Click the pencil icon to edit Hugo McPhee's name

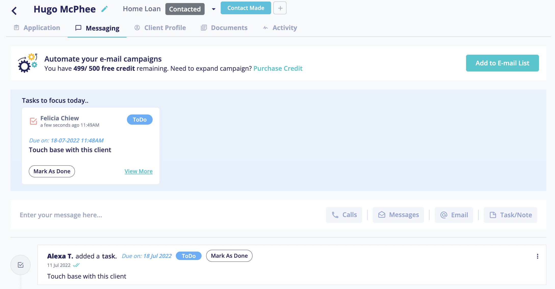coord(104,8)
